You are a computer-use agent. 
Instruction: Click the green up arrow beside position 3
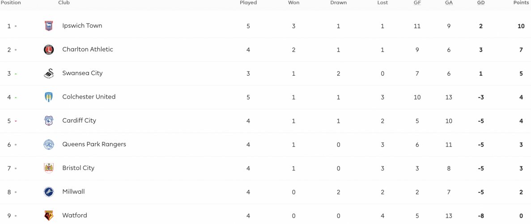(16, 73)
